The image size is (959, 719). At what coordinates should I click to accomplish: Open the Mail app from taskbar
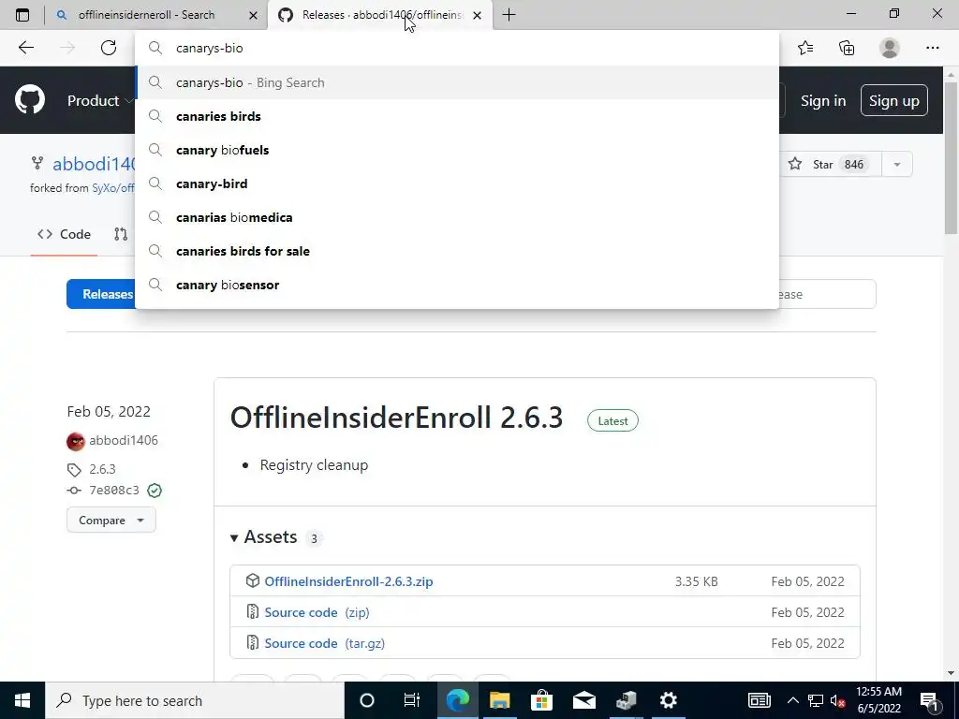tap(584, 700)
